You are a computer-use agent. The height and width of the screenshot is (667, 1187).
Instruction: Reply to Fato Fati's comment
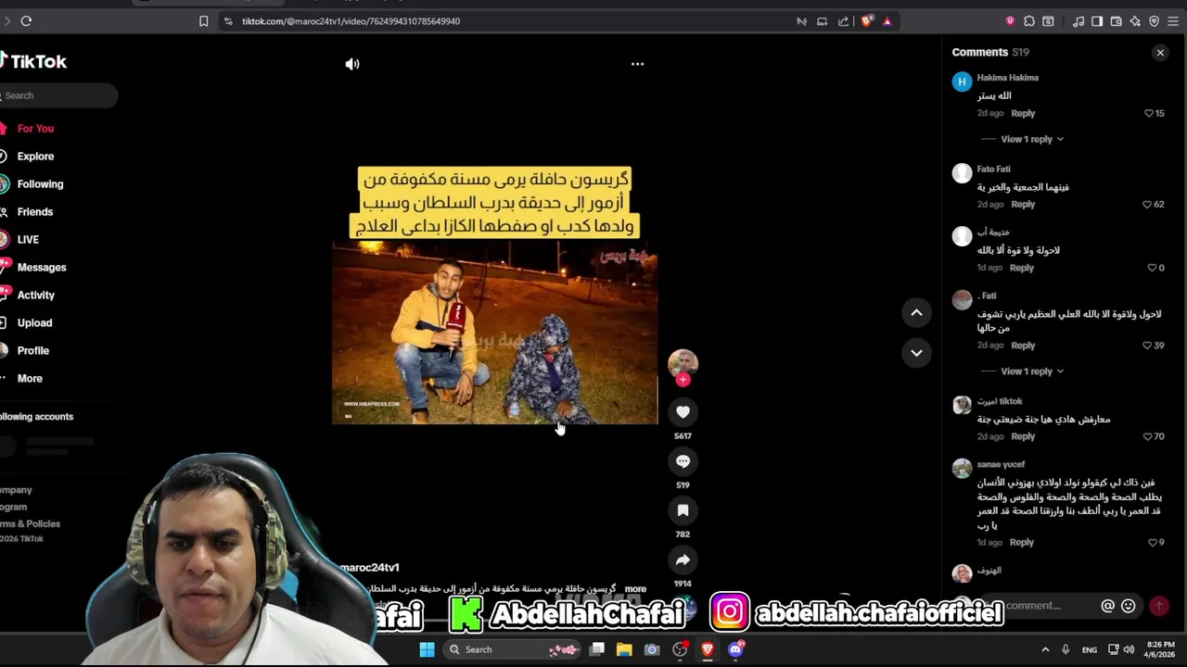click(x=1023, y=205)
